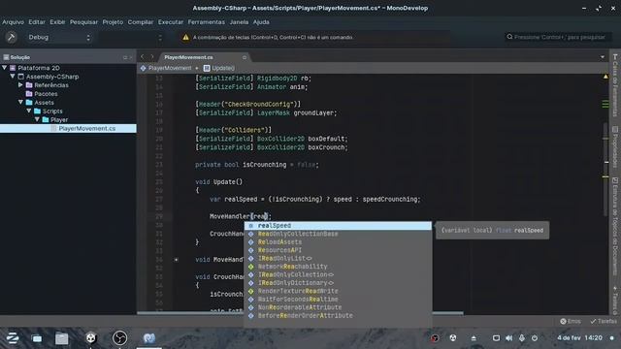Open the Janela menu
The width and height of the screenshot is (621, 349).
click(x=240, y=22)
